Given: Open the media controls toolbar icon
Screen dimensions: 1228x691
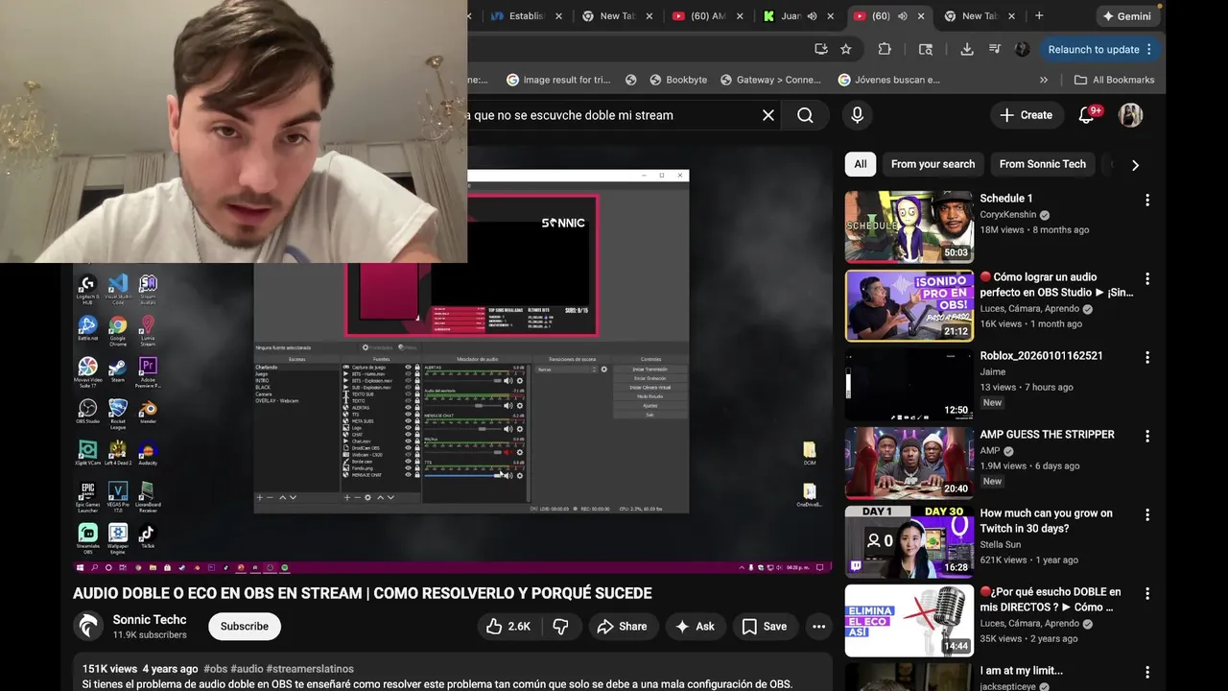Looking at the screenshot, I should coord(995,49).
